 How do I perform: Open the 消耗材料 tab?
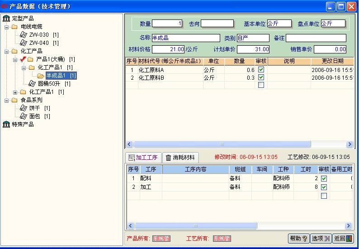tap(181, 158)
